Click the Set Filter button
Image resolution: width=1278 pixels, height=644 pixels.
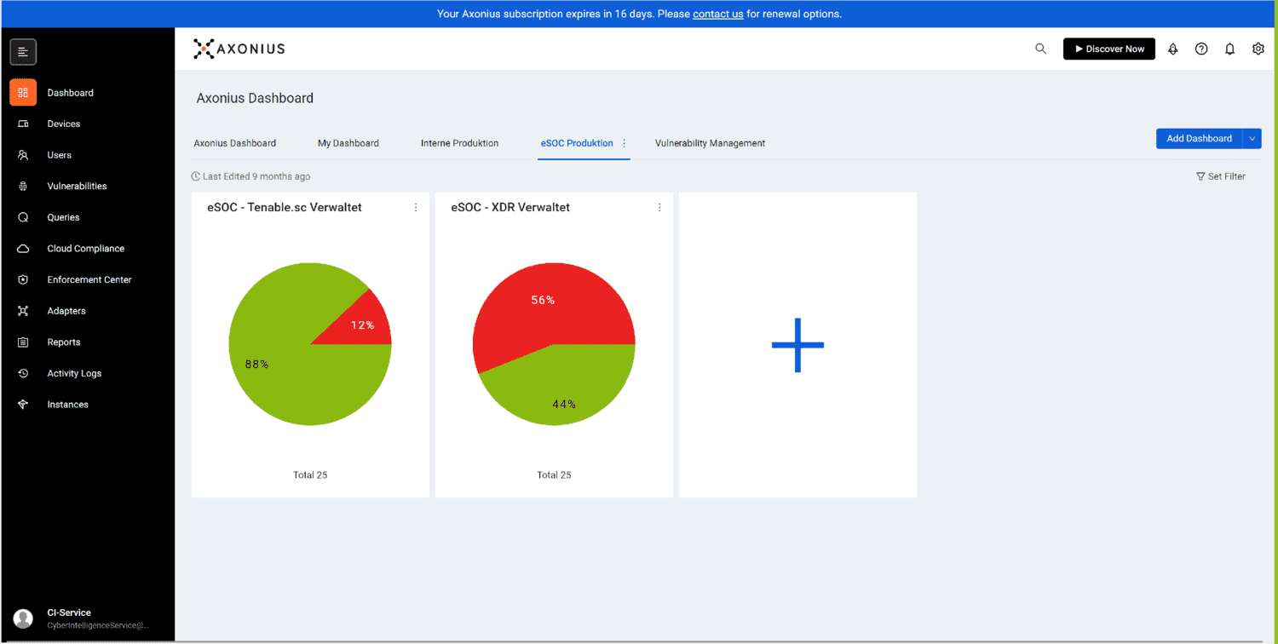[1221, 176]
